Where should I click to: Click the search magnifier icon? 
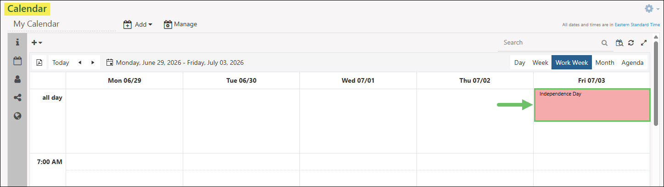(x=604, y=43)
